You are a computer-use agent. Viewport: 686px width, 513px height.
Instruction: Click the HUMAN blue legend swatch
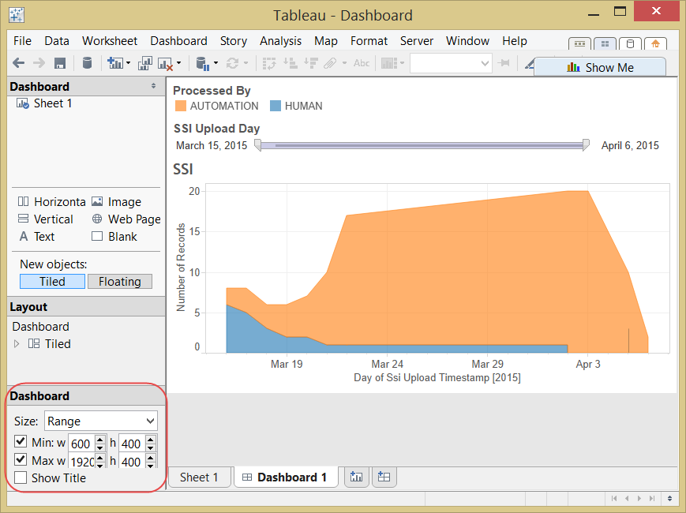point(276,106)
